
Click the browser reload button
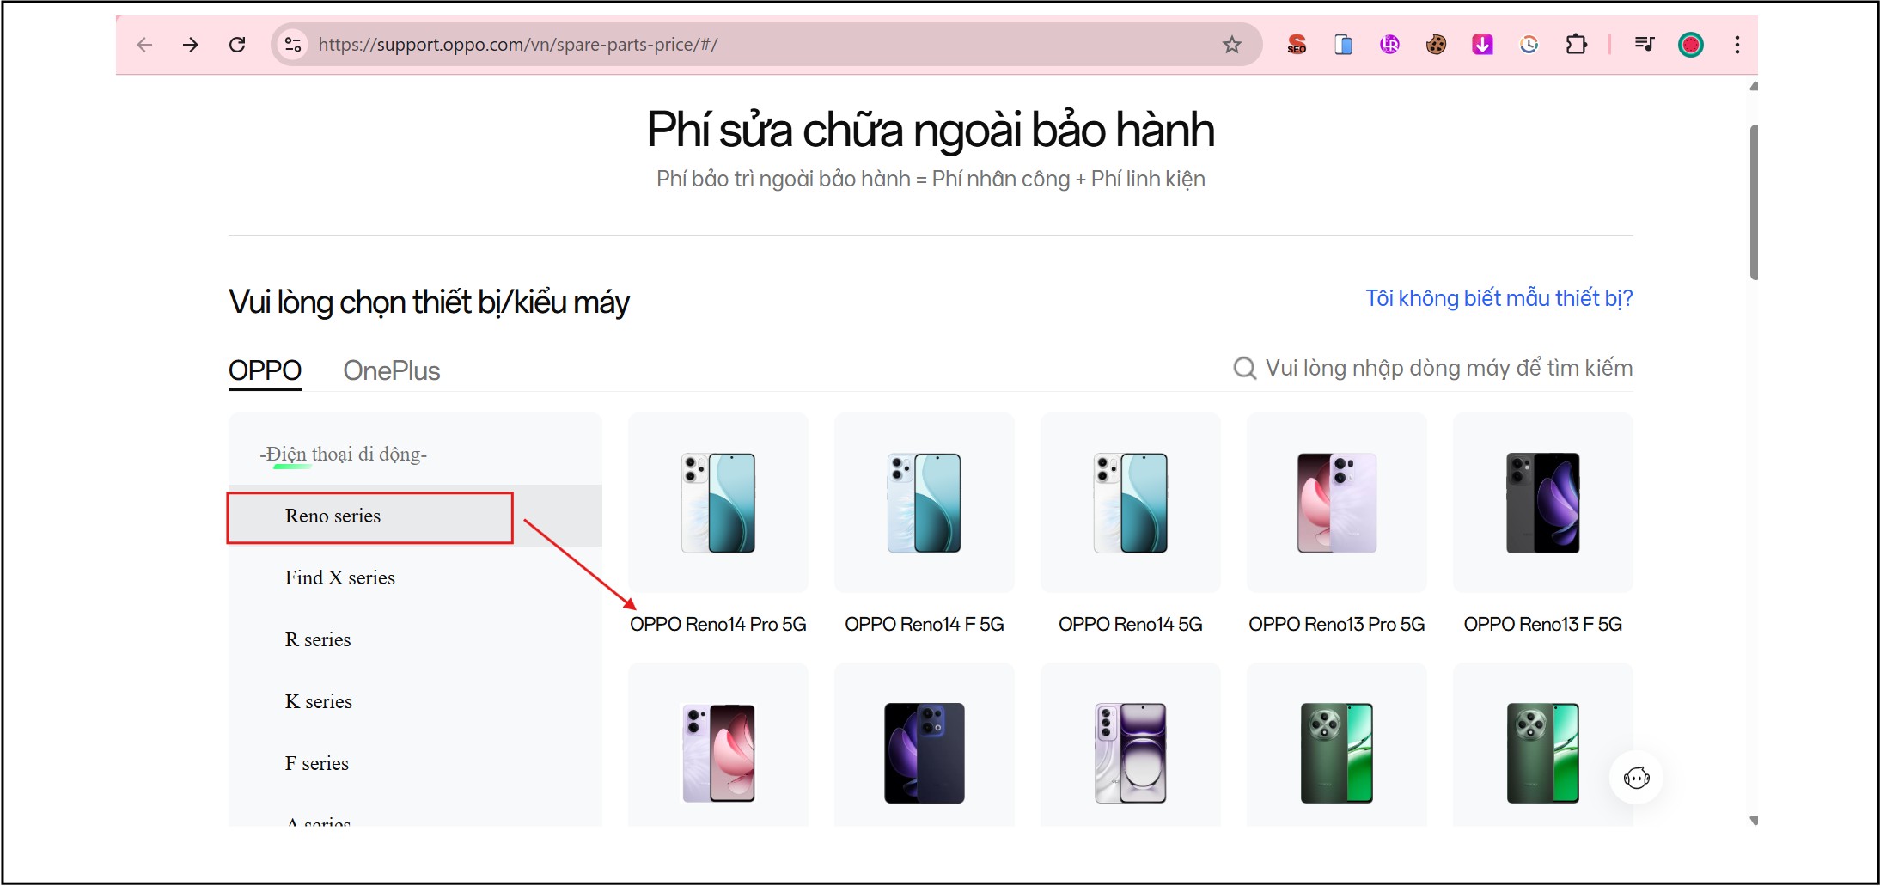click(x=238, y=44)
